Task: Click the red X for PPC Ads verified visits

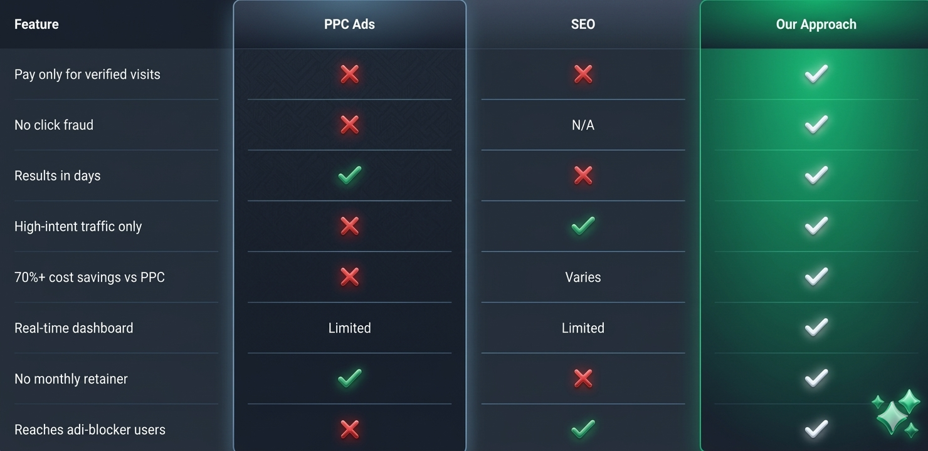Action: (x=349, y=75)
